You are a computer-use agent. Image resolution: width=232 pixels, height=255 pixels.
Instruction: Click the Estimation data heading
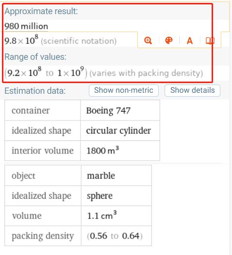35,91
